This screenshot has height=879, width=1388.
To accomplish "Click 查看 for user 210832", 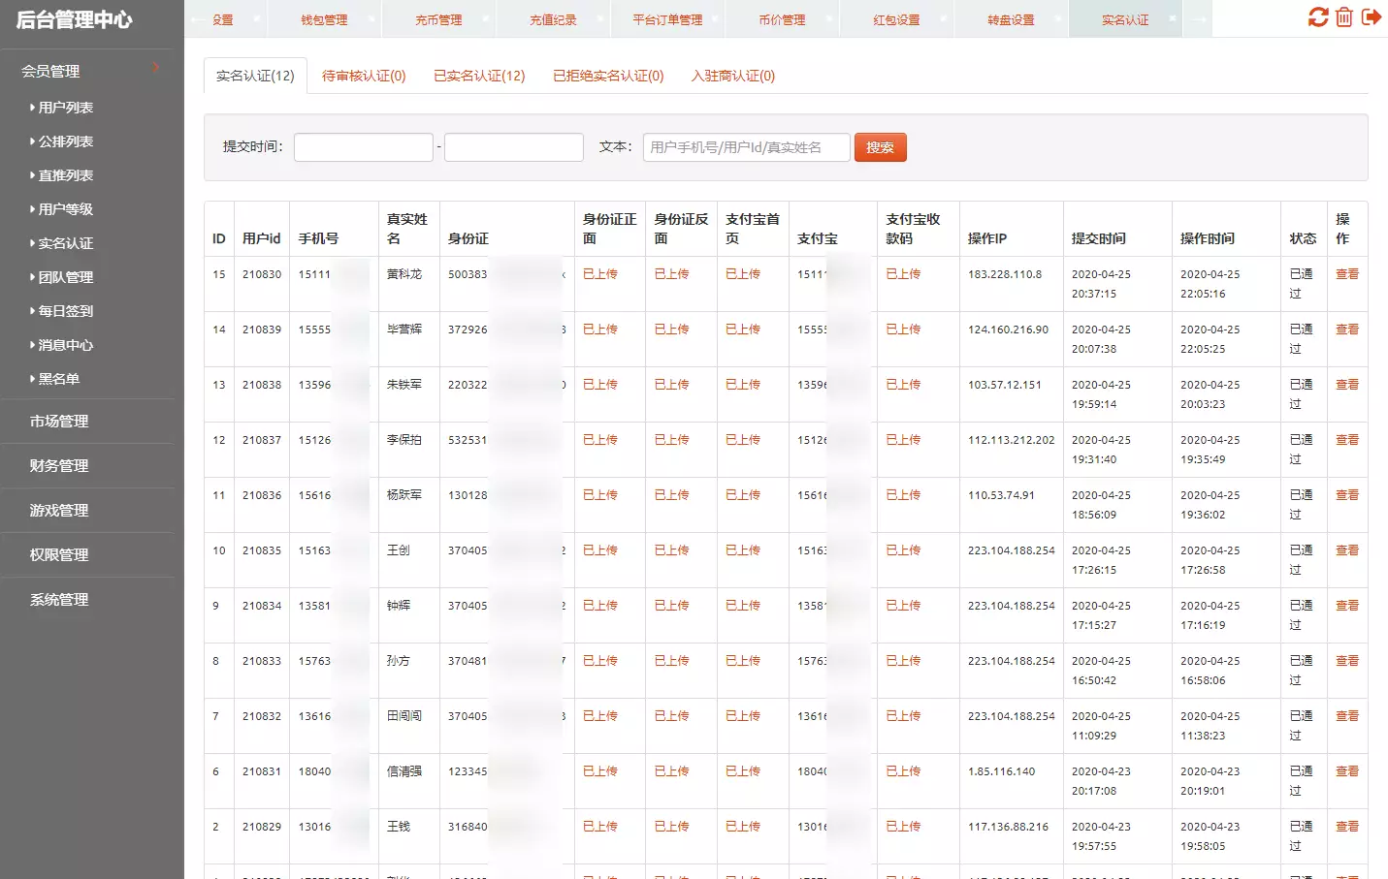I will pos(1347,716).
